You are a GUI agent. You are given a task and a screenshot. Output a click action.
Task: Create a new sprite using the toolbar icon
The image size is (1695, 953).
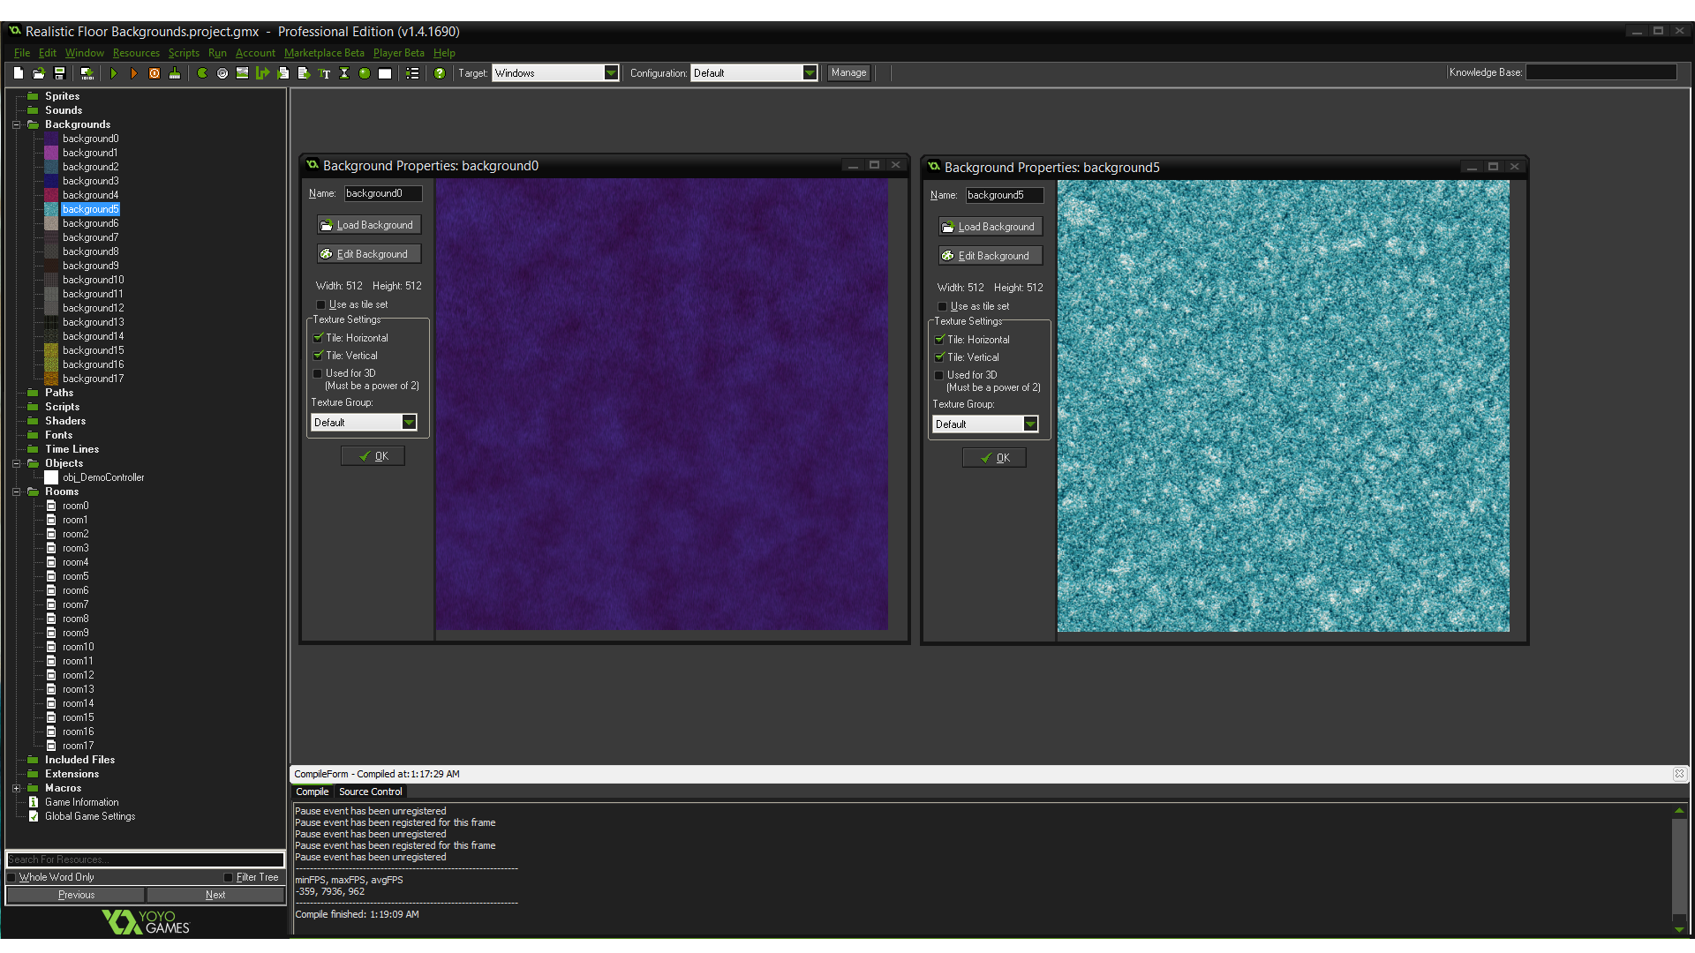(201, 73)
